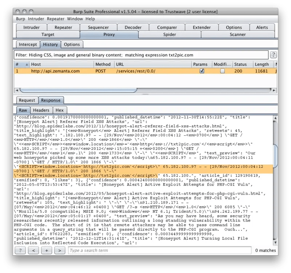Open the Intercept sub-tab
Image resolution: width=291 pixels, height=273 pixels.
[x=28, y=44]
